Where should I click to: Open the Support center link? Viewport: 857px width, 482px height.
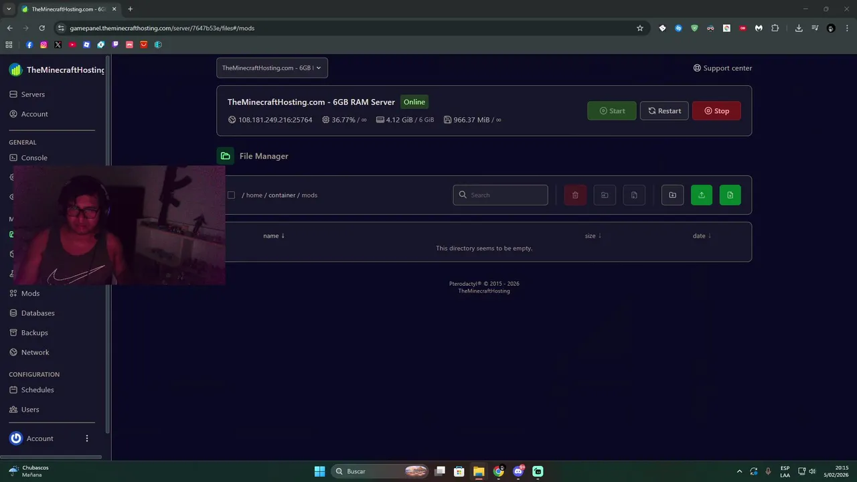point(722,68)
